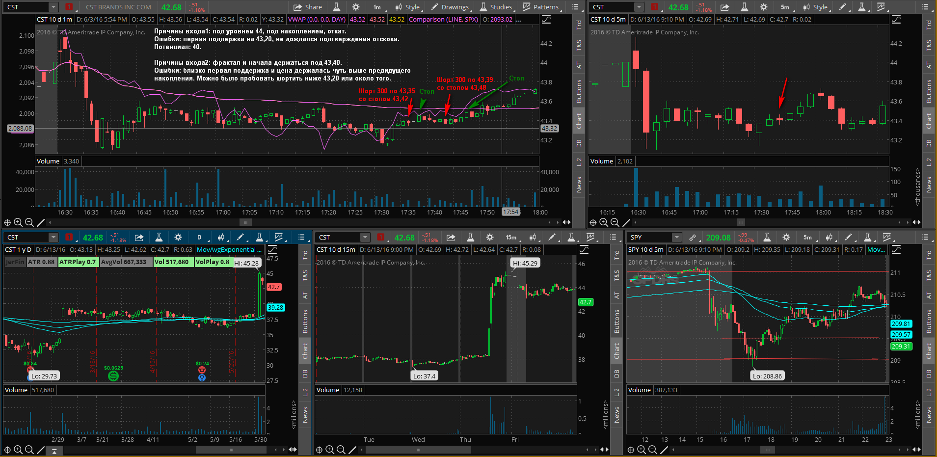Click the Share button in top-left chart

point(308,7)
